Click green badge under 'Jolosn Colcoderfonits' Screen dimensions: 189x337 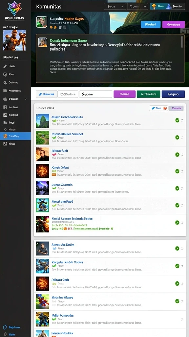tap(54, 121)
